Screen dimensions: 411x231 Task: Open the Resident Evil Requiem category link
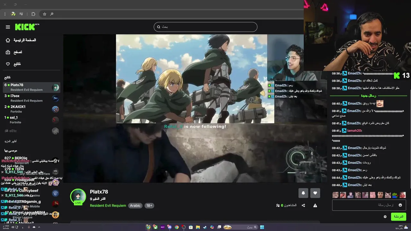[108, 206]
